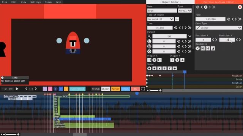The width and height of the screenshot is (243, 136).
Task: Increase keyframe Time by small step
Action: click(236, 19)
